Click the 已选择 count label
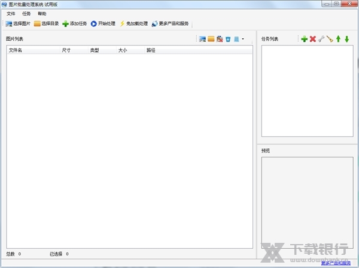The height and width of the screenshot is (268, 359). click(56, 254)
